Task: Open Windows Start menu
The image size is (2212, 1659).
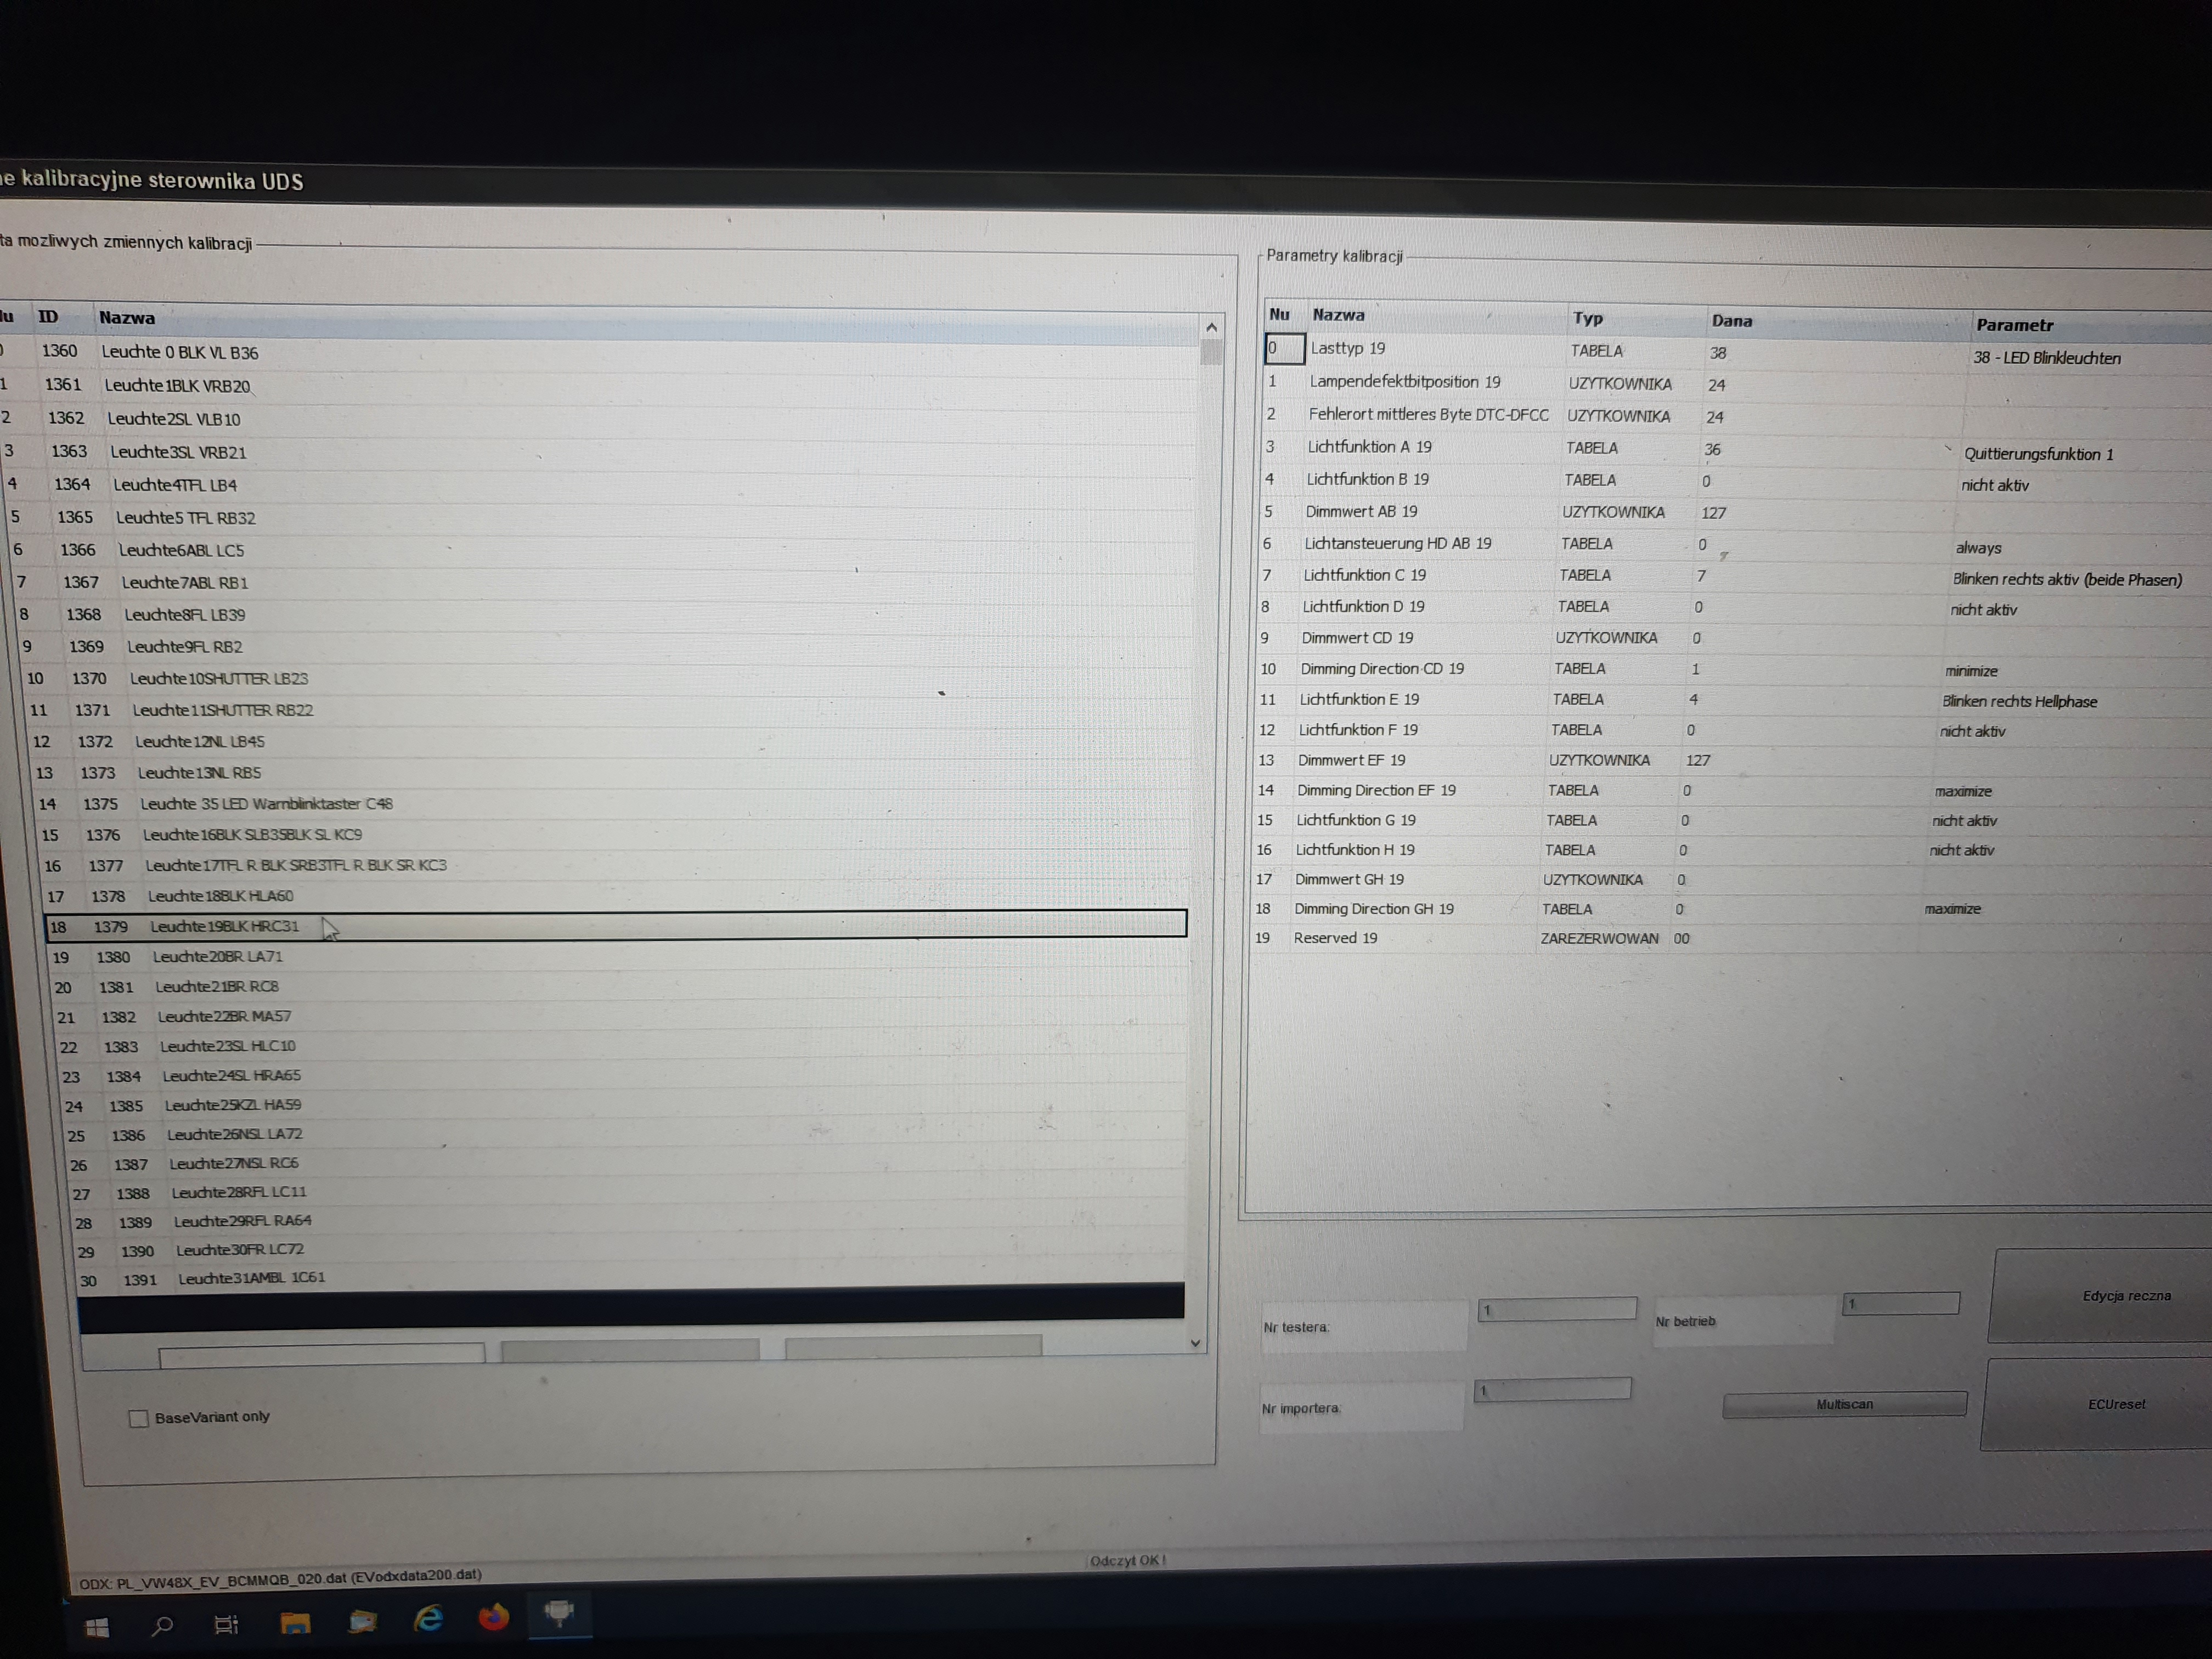Action: [x=97, y=1627]
